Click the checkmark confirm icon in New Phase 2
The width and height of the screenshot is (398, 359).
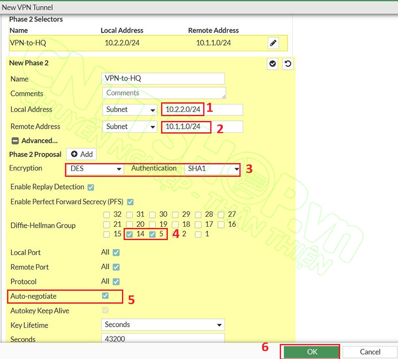coord(272,64)
